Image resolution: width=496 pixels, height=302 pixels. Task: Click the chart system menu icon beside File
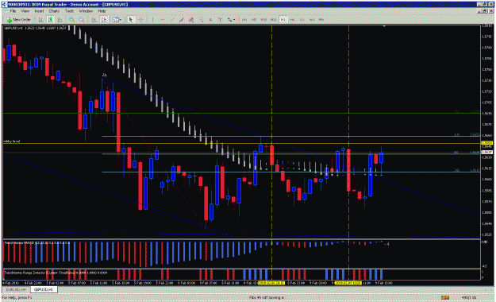pyautogui.click(x=5, y=11)
